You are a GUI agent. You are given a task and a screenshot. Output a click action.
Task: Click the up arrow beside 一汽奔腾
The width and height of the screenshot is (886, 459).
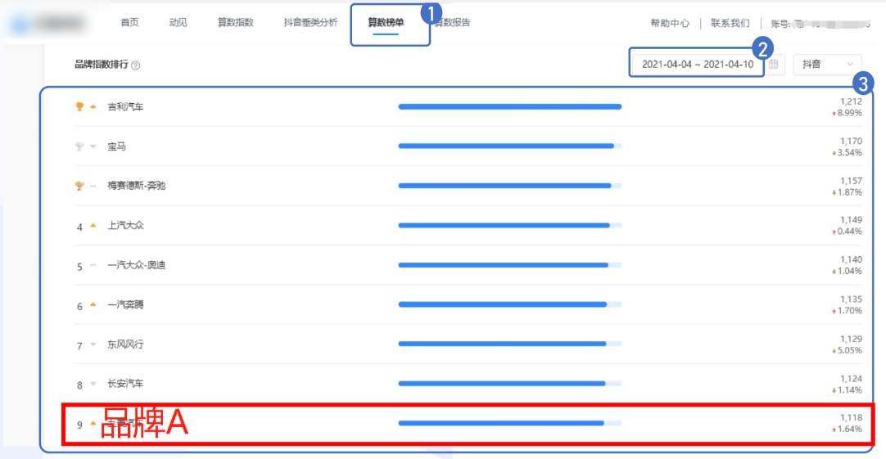point(93,304)
